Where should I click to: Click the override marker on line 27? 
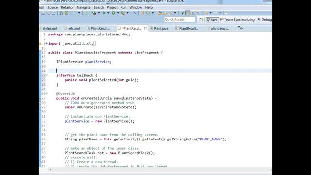(x=40, y=98)
